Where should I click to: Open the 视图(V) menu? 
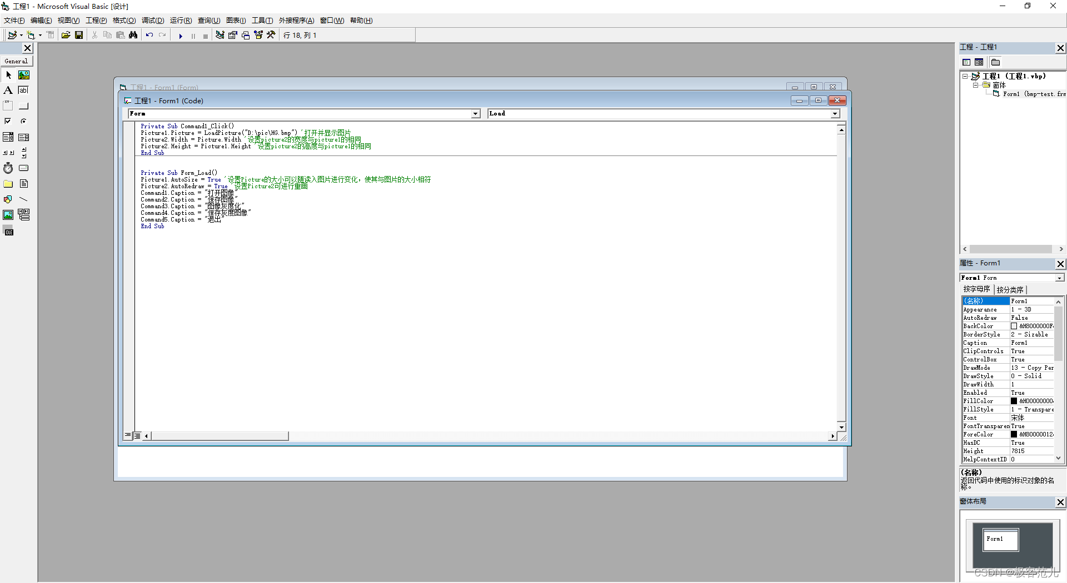(68, 21)
